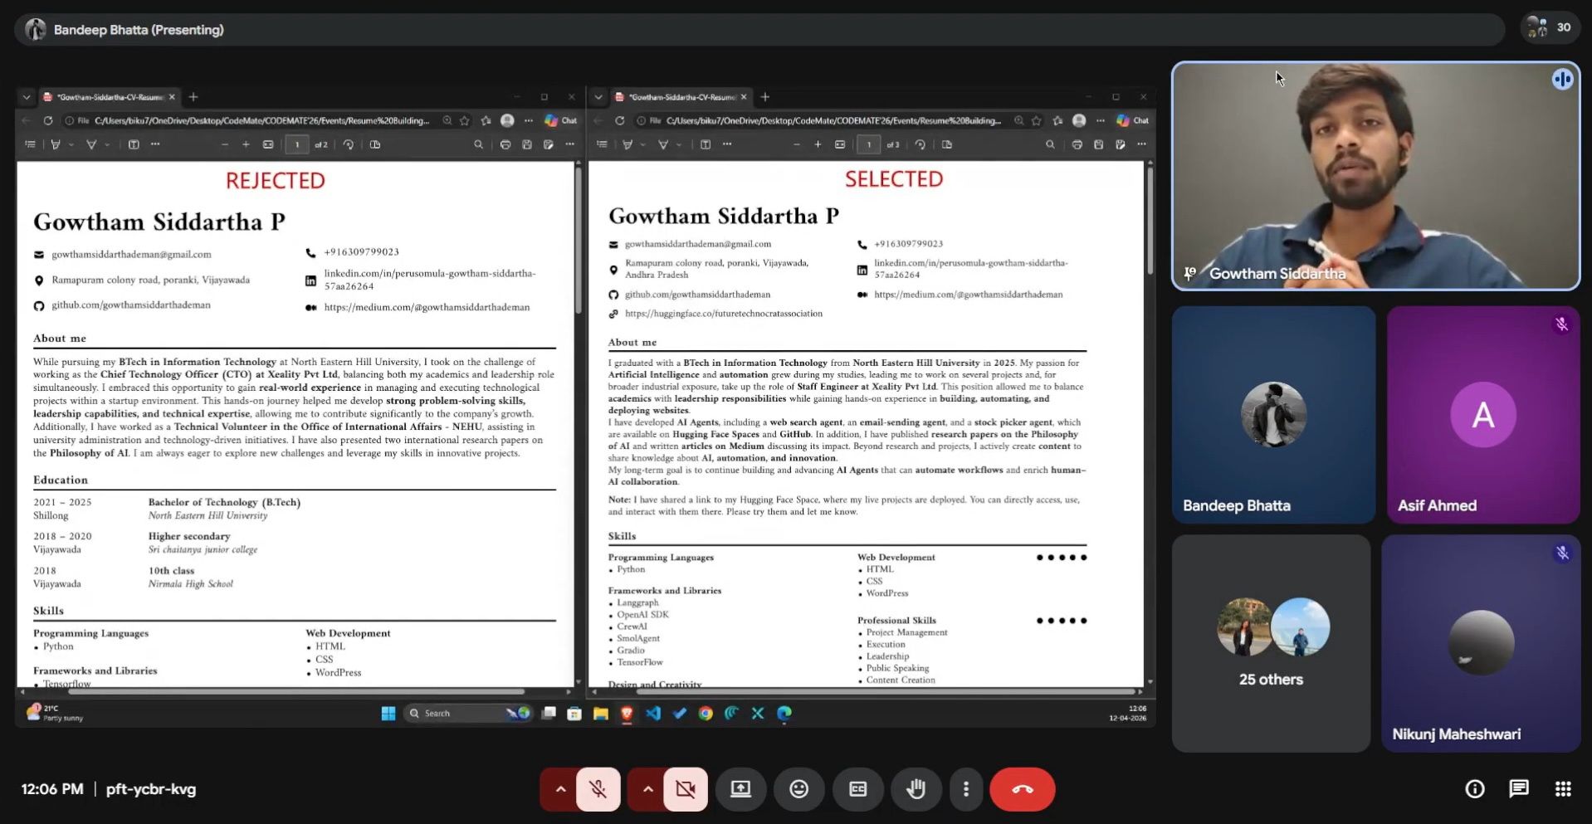The width and height of the screenshot is (1592, 824).
Task: Toggle the turned-off camera button in Meet
Action: [686, 789]
